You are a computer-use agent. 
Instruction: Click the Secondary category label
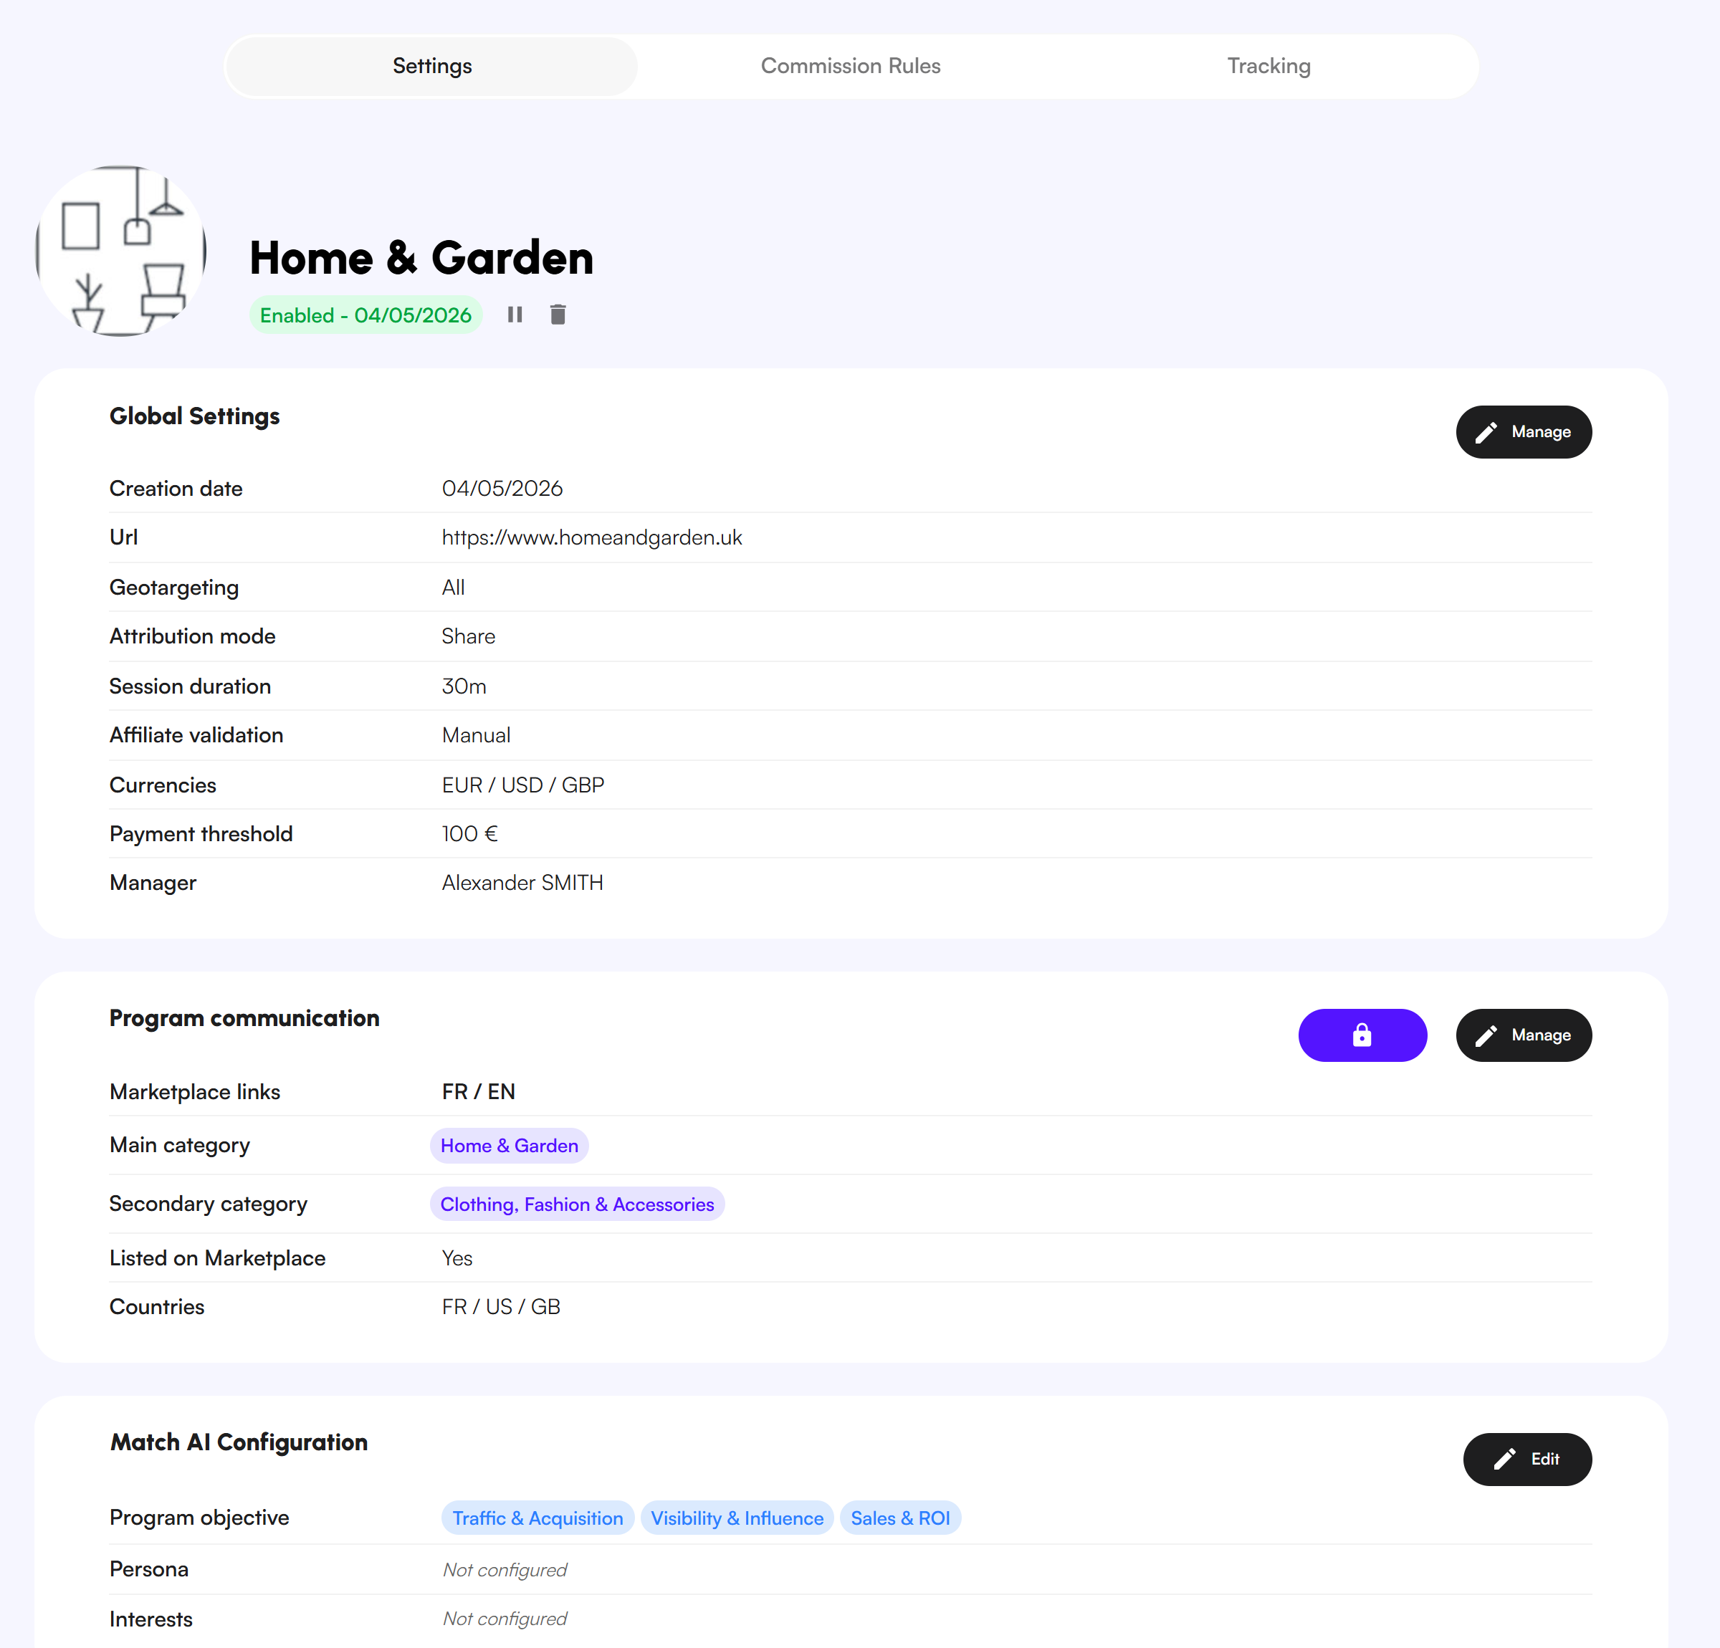[x=208, y=1204]
